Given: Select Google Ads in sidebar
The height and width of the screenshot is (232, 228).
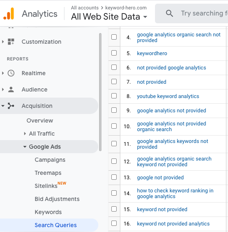Looking at the screenshot, I should (45, 147).
